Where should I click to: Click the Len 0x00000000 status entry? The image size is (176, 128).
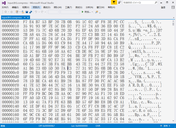[80, 126]
